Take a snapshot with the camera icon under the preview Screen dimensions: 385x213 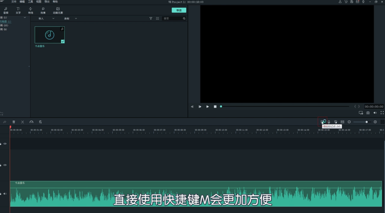point(368,112)
